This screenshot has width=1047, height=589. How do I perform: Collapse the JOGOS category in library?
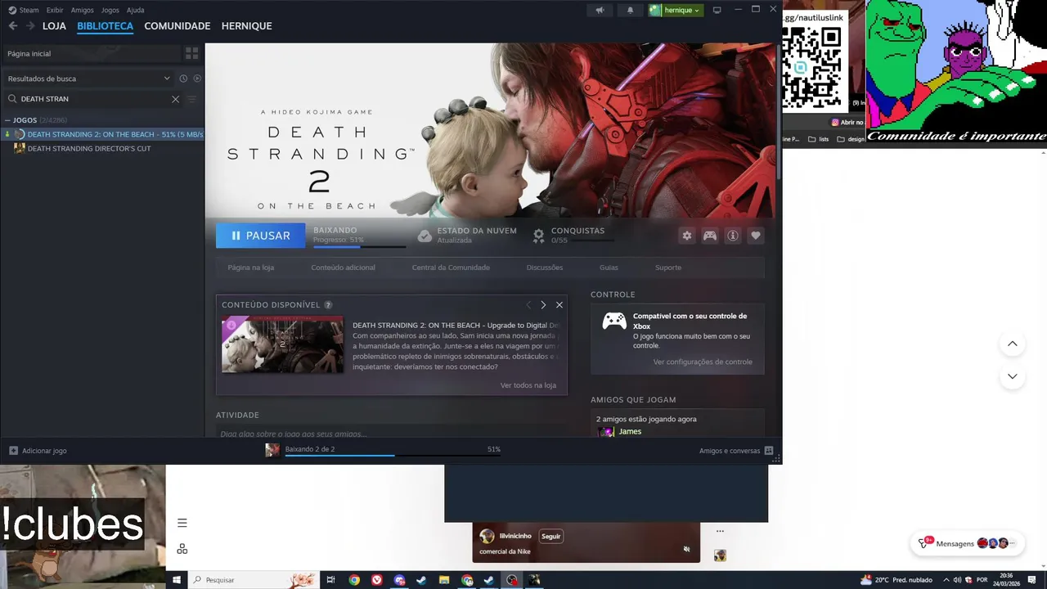point(7,120)
